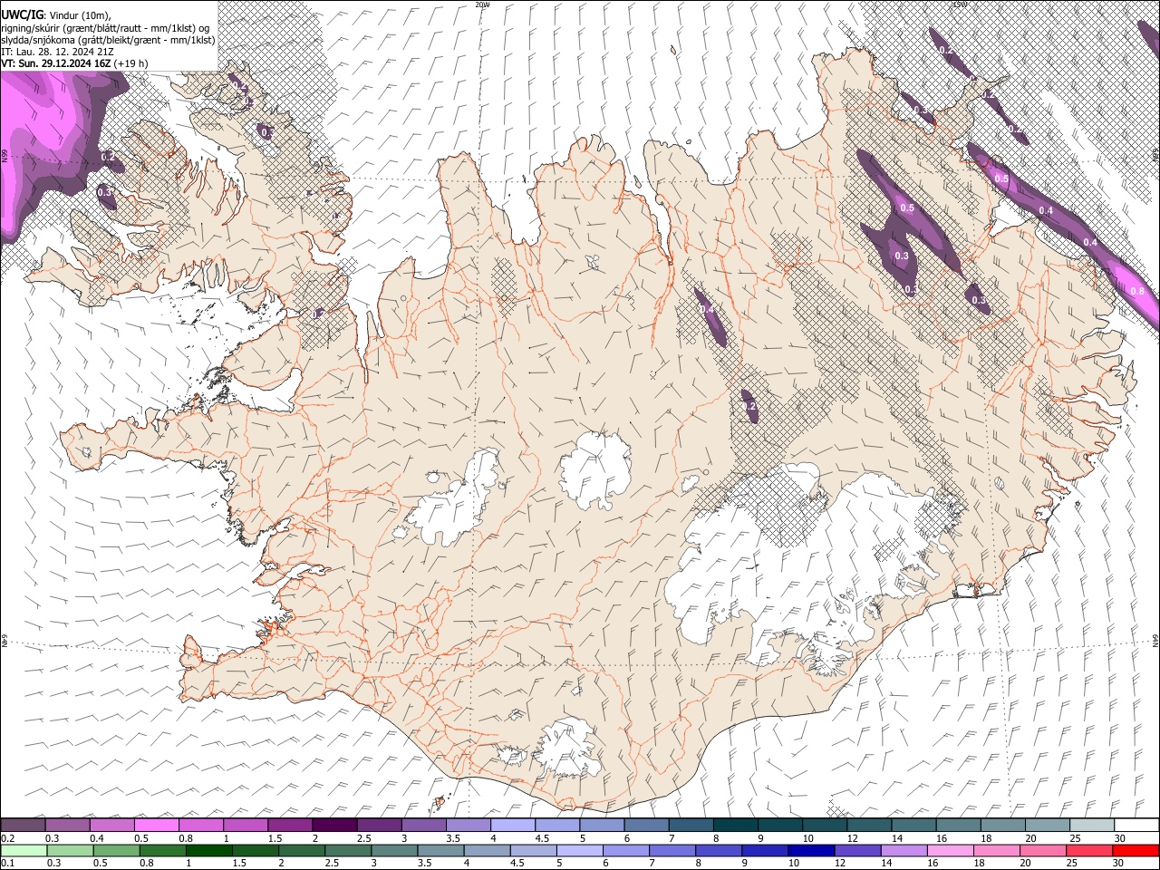Click the '0.1' label under the bottom scale
This screenshot has height=870, width=1160.
[x=7, y=864]
